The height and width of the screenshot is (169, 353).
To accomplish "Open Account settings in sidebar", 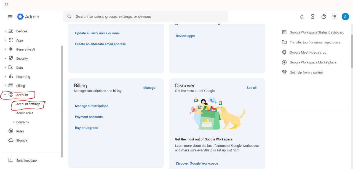I will point(28,104).
